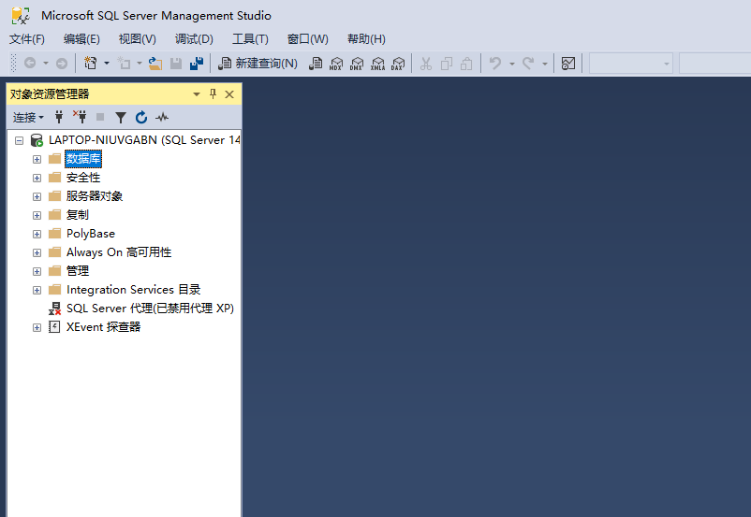The image size is (751, 517).
Task: Click the Connect plug icon in Object Explorer
Action: pyautogui.click(x=59, y=117)
